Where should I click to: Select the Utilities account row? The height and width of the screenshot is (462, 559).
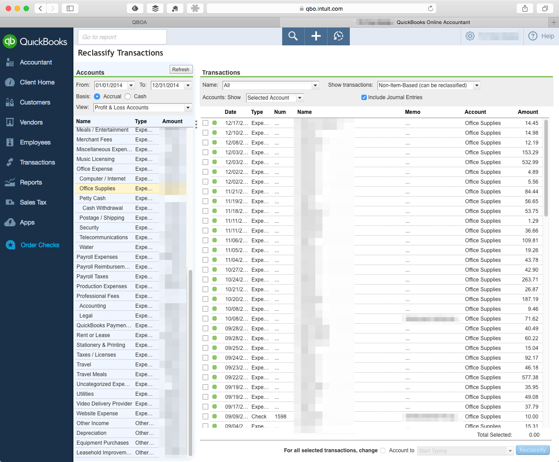(131, 394)
